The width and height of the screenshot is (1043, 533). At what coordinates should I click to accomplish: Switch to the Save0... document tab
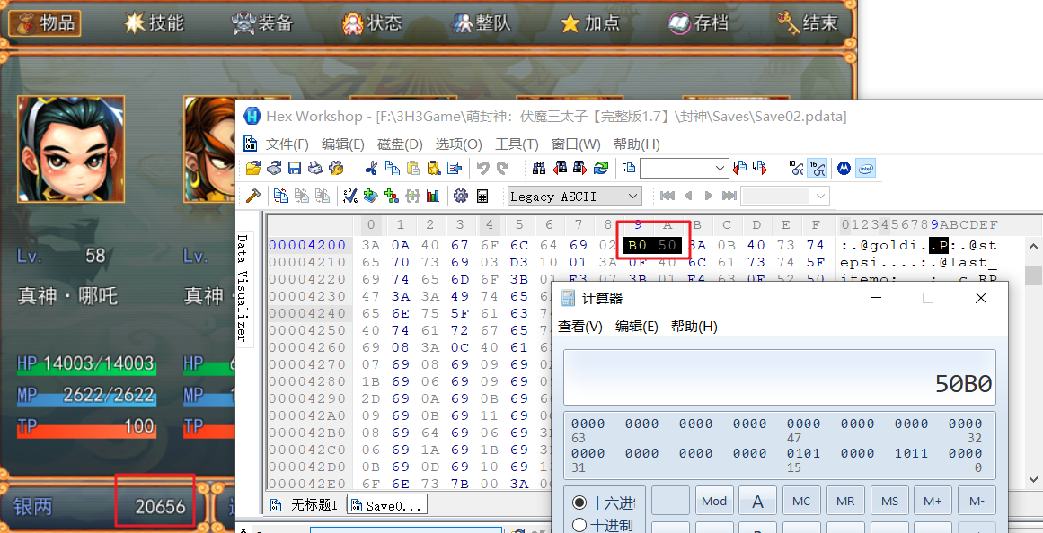[386, 506]
